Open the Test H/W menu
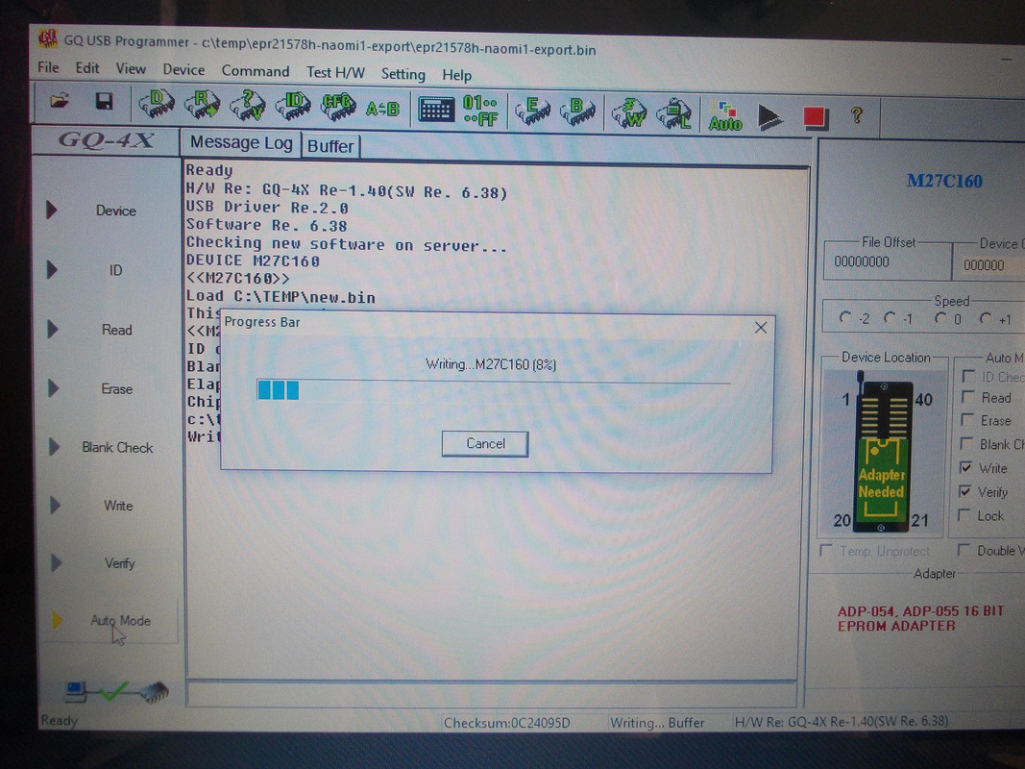The height and width of the screenshot is (769, 1025). click(335, 73)
